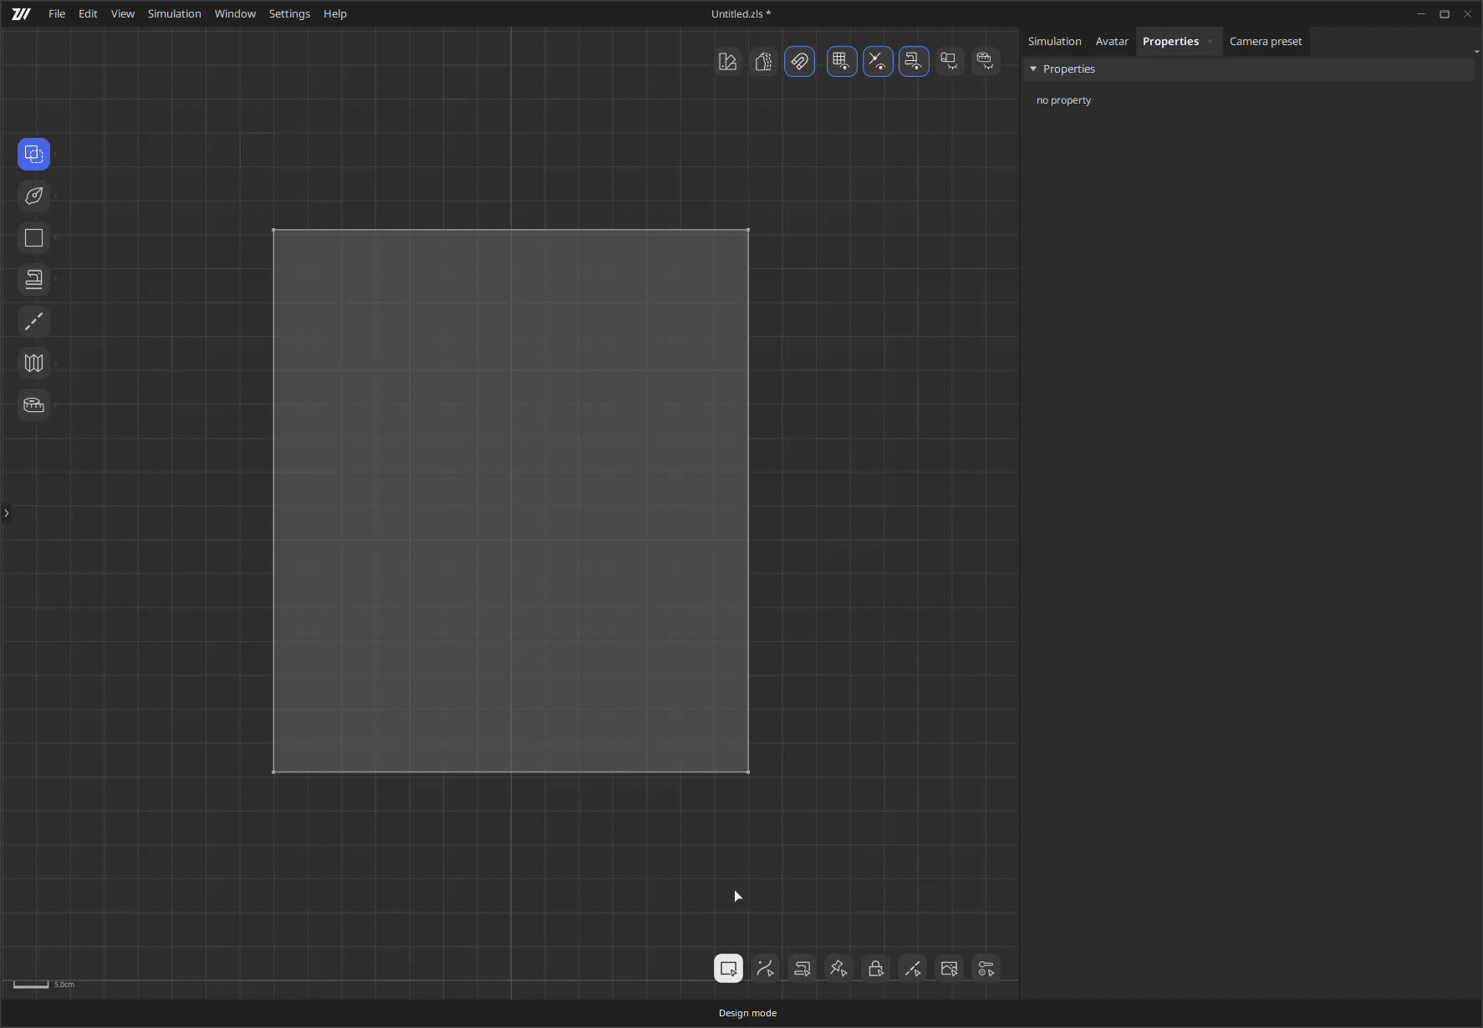Viewport: 1483px width, 1028px height.
Task: Toggle the magnet snapping button
Action: click(799, 62)
